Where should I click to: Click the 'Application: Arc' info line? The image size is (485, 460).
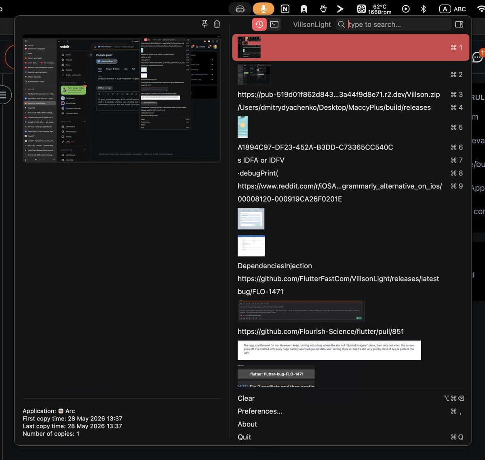tap(49, 411)
